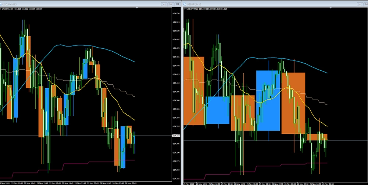Click the 25 Nov 22:30 time label
The image size is (368, 185).
tap(278, 184)
